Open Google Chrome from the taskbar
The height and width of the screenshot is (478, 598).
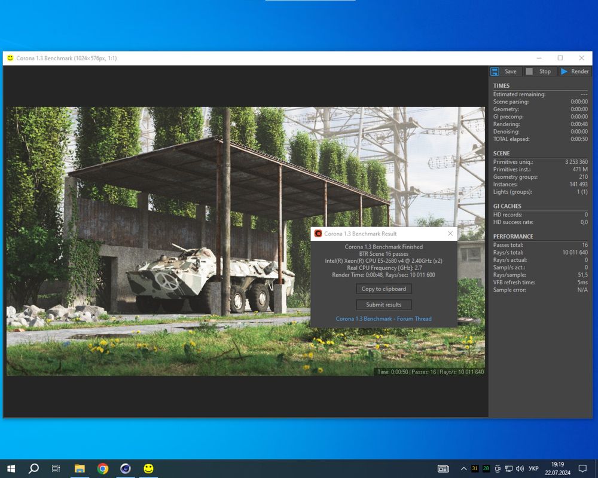[x=103, y=468]
